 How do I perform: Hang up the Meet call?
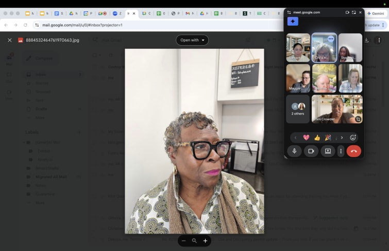click(354, 151)
